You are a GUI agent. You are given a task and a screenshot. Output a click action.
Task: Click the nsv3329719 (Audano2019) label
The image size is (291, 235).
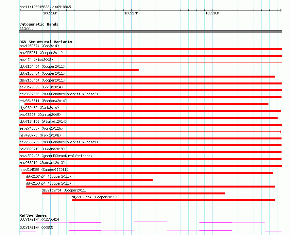pyautogui.click(x=42, y=149)
